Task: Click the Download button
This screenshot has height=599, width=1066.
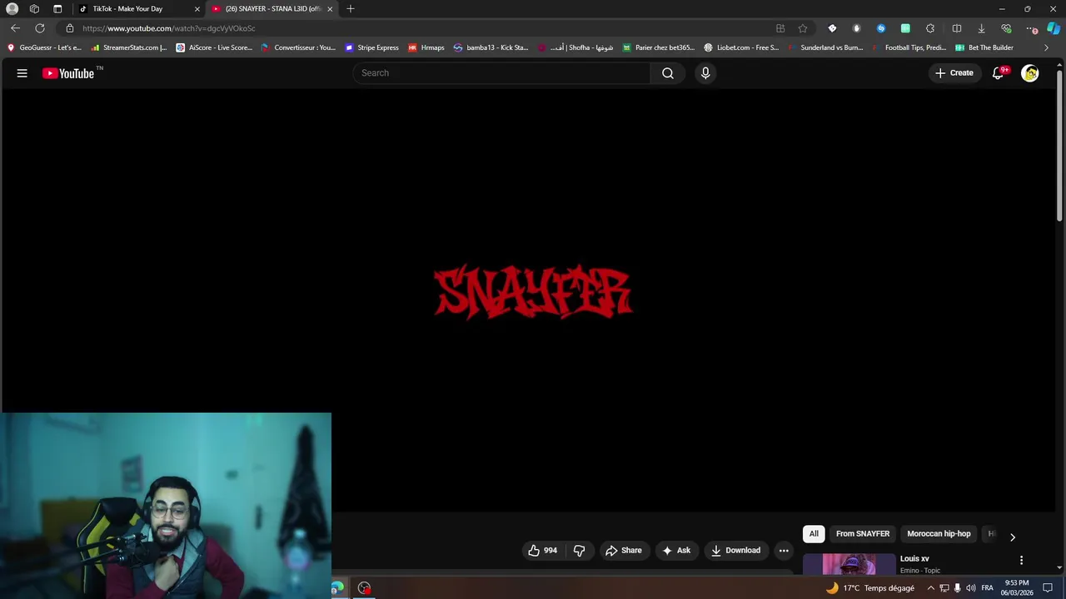Action: point(735,550)
